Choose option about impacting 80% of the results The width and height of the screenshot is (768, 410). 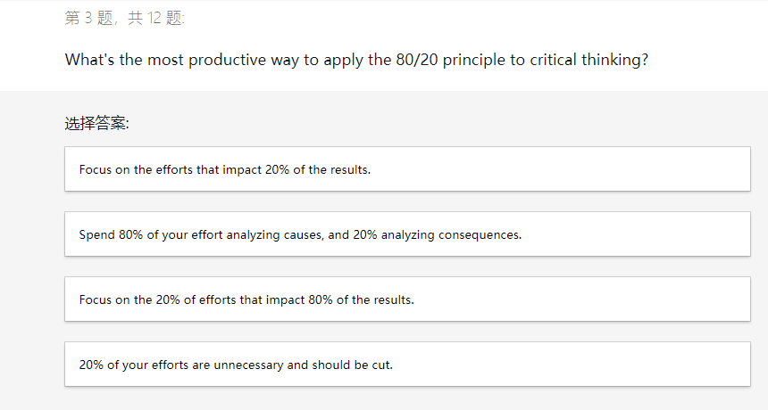point(246,299)
